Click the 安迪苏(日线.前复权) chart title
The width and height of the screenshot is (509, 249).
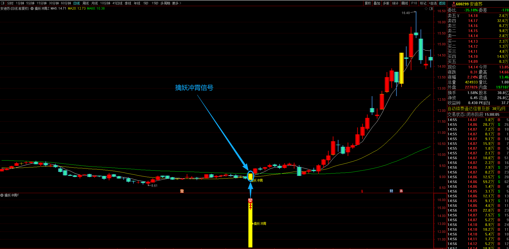(x=15, y=8)
